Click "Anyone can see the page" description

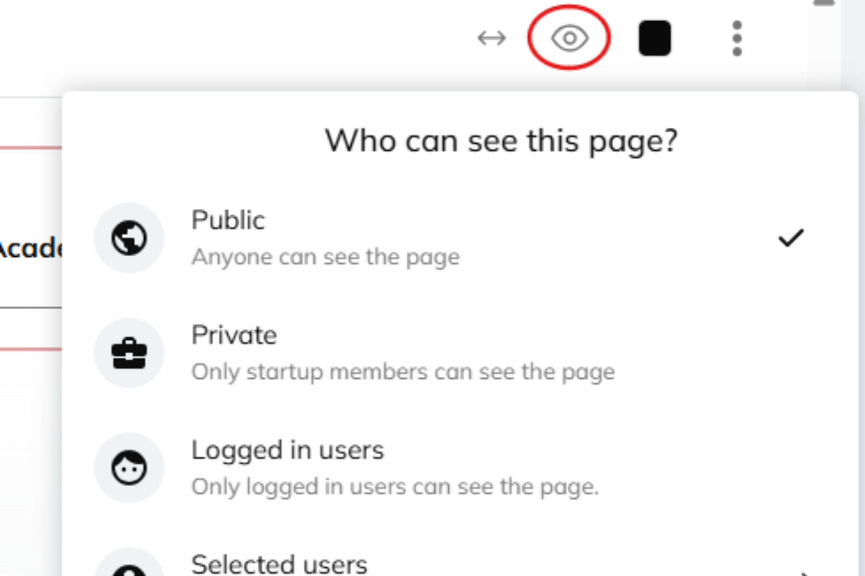[325, 257]
